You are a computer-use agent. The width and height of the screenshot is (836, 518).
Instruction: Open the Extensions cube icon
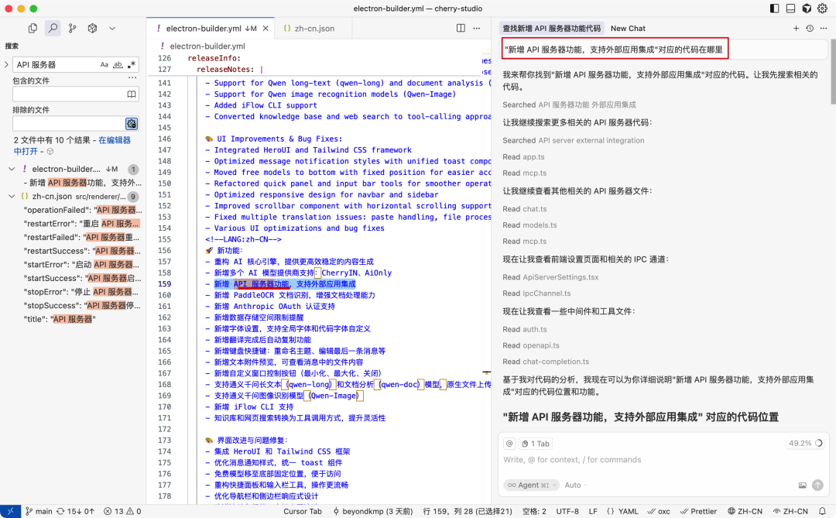click(92, 29)
